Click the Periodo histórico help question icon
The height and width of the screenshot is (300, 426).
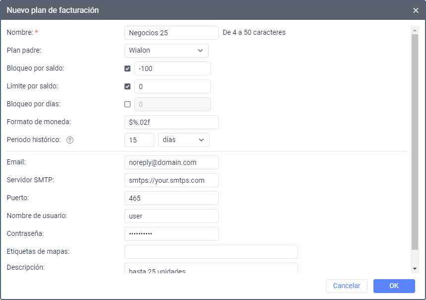pos(70,140)
